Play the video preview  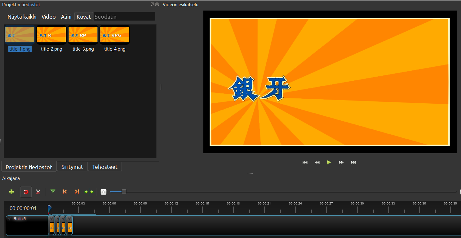329,162
